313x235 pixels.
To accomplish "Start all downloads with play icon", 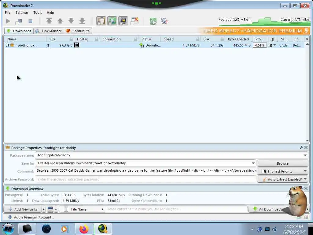I will click(x=8, y=21).
